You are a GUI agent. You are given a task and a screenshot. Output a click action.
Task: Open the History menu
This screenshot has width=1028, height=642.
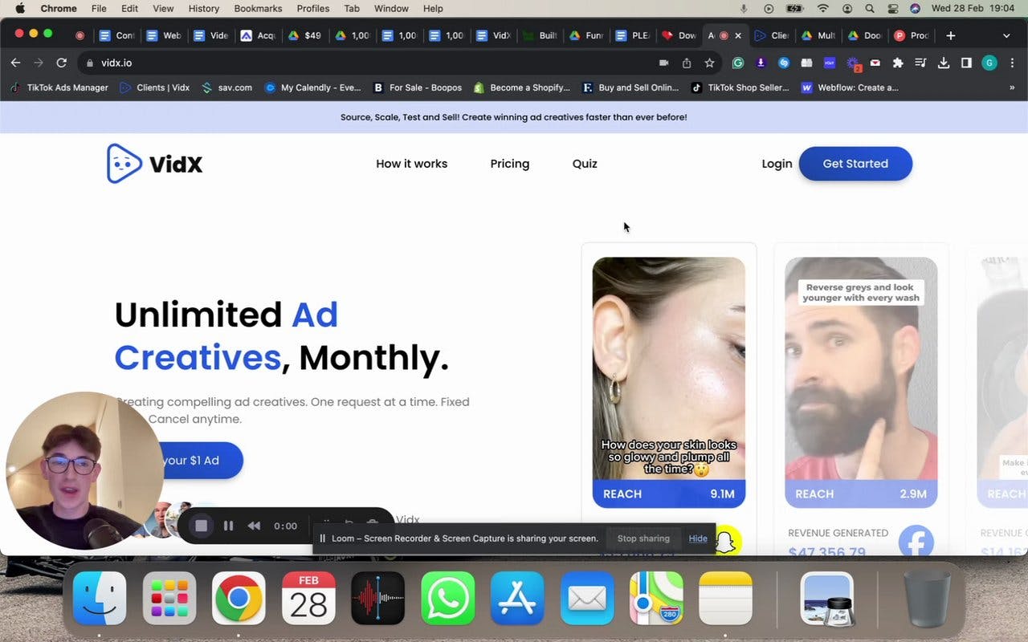click(x=203, y=8)
